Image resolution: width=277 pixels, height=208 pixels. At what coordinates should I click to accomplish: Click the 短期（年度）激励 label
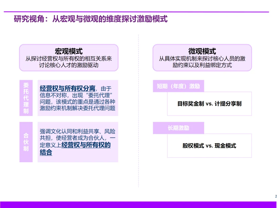tap(179, 86)
